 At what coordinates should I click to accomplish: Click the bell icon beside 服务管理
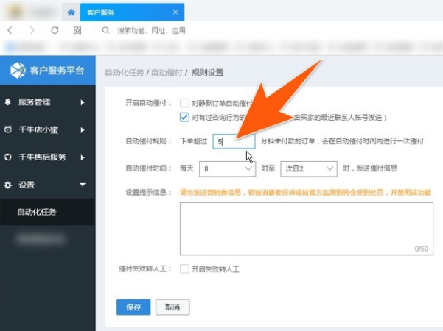click(8, 102)
